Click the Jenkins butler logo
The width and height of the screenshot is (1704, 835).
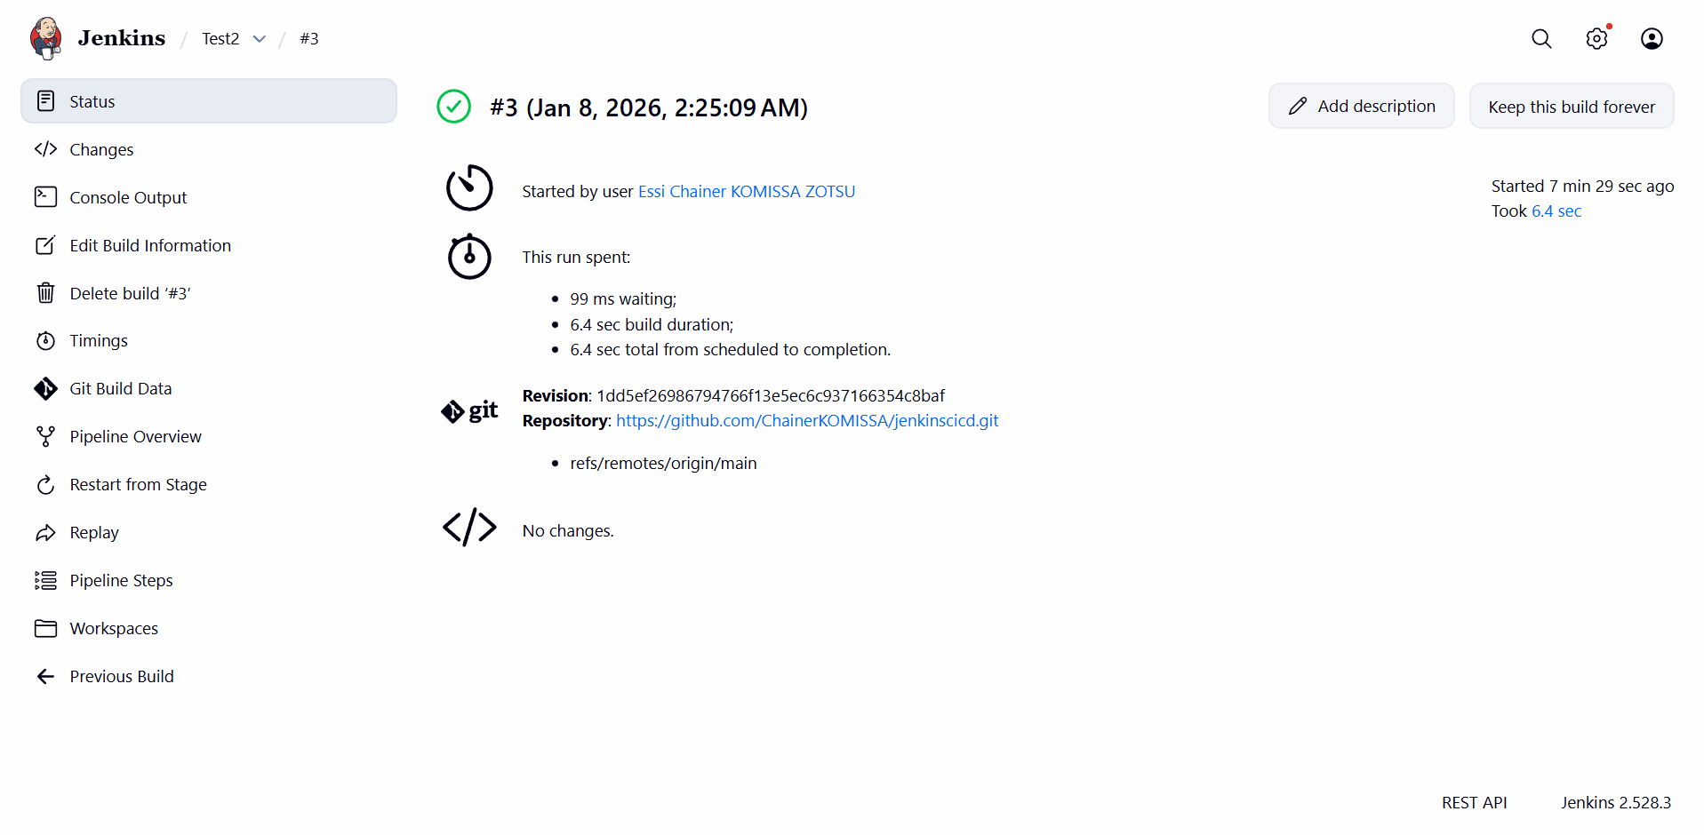(x=45, y=38)
